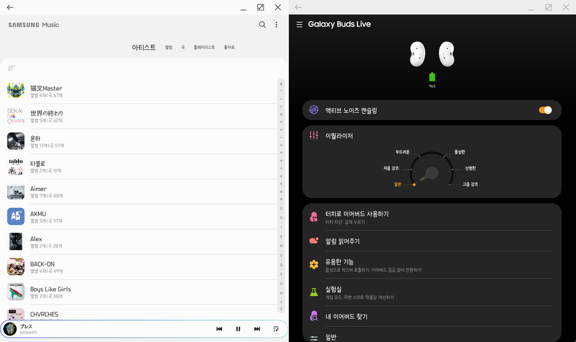Open search in Samsung Music

pyautogui.click(x=262, y=25)
